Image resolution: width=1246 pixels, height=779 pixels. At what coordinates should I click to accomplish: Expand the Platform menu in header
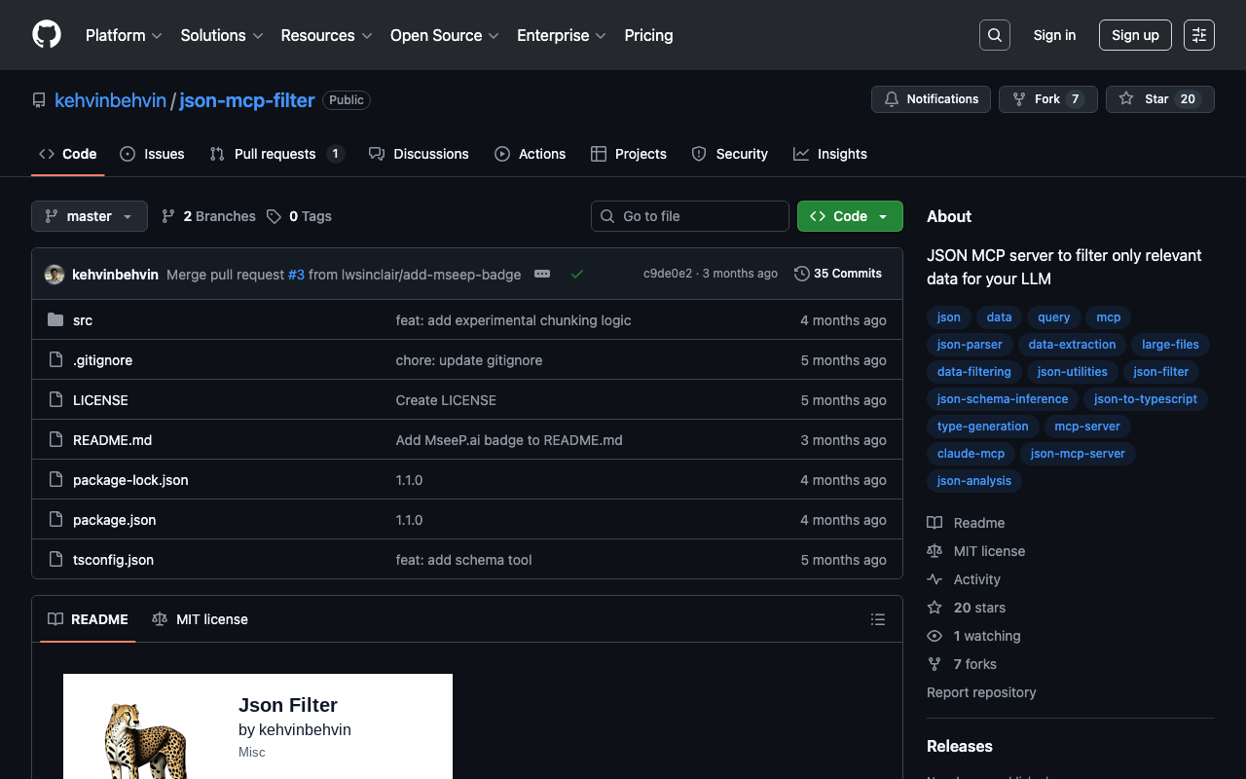pyautogui.click(x=124, y=35)
